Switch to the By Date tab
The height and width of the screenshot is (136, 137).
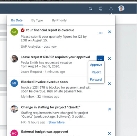[17, 20]
